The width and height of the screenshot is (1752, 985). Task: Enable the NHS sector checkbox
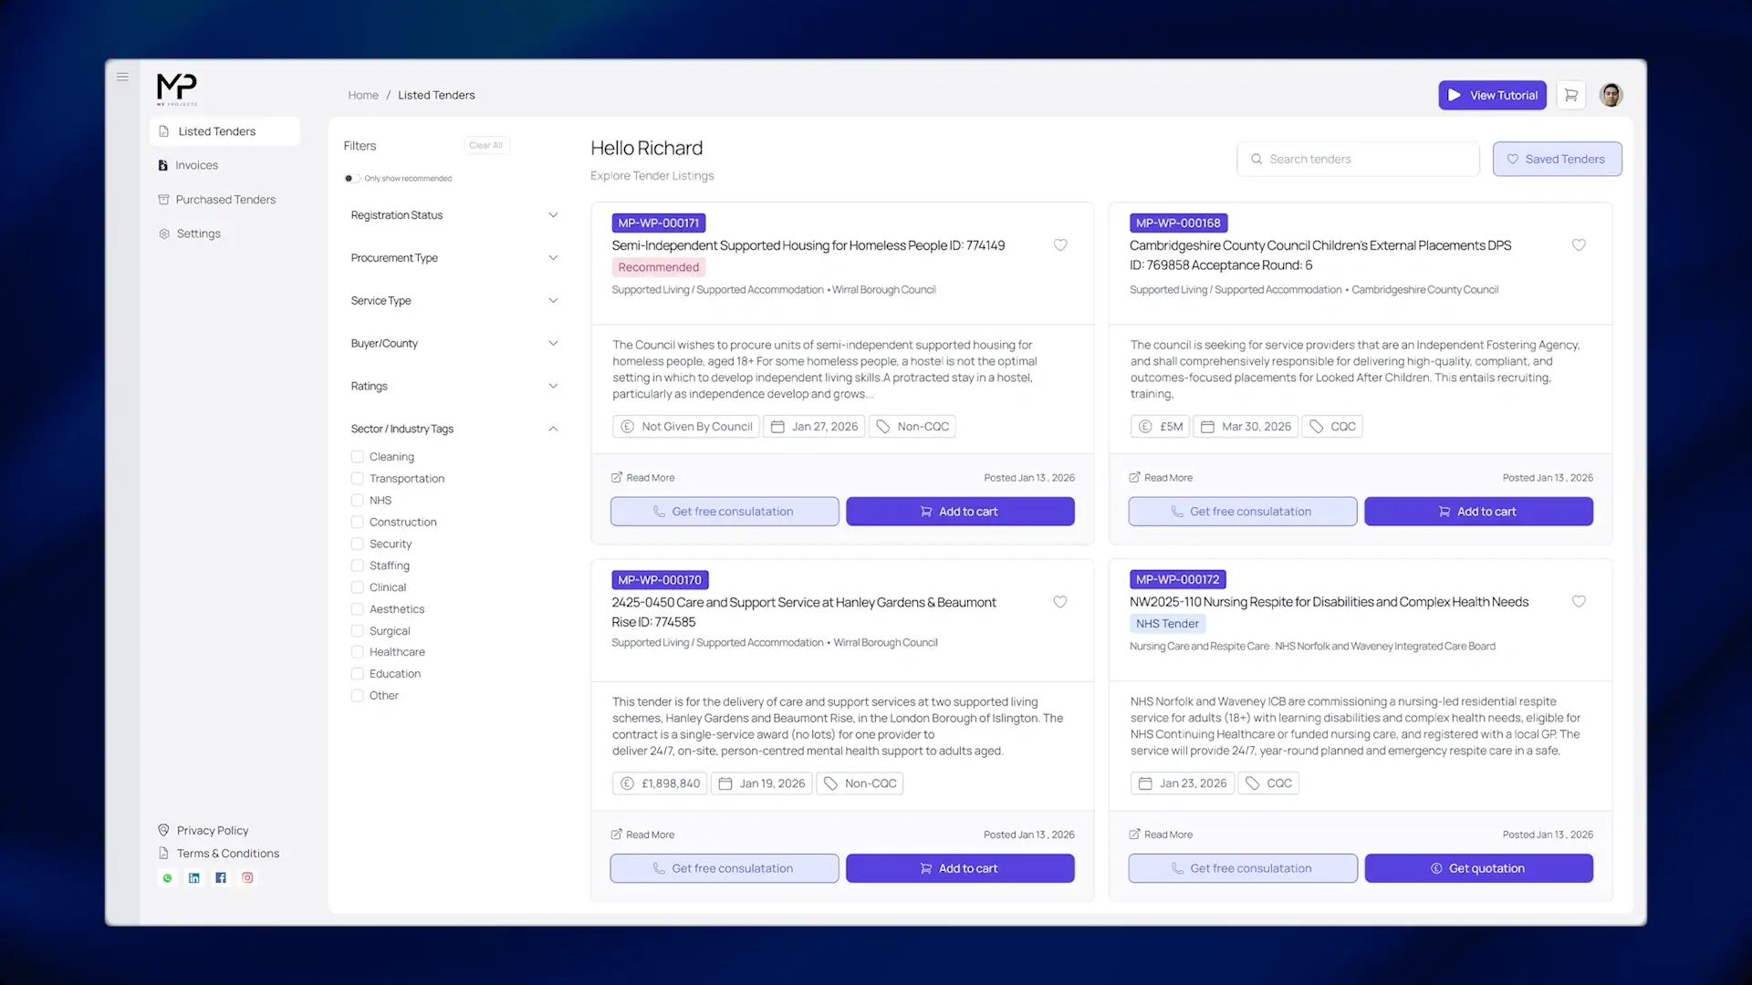coord(358,501)
